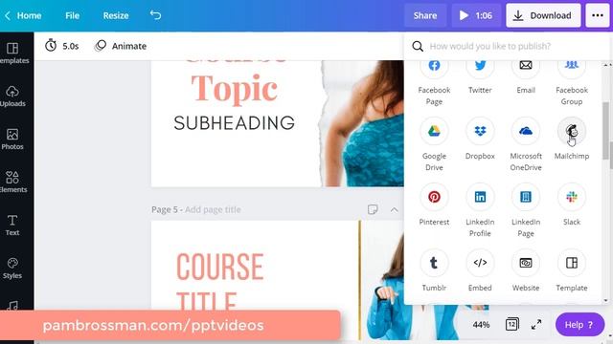Open notes icon for Page 5
The height and width of the screenshot is (344, 613).
(373, 209)
